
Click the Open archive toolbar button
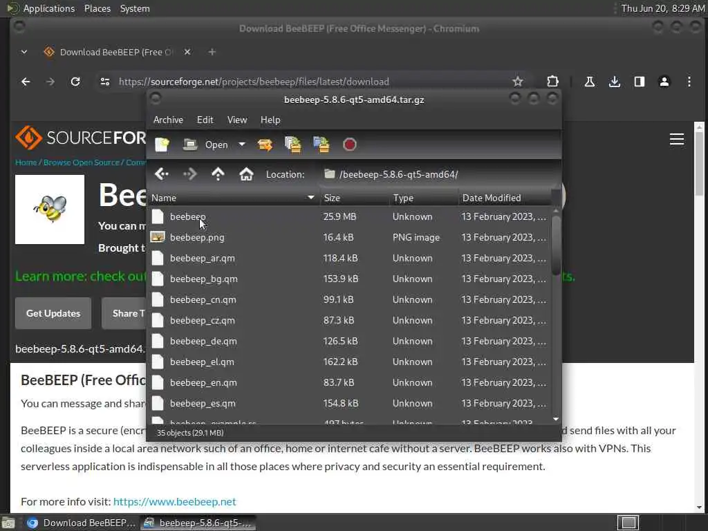pyautogui.click(x=205, y=145)
